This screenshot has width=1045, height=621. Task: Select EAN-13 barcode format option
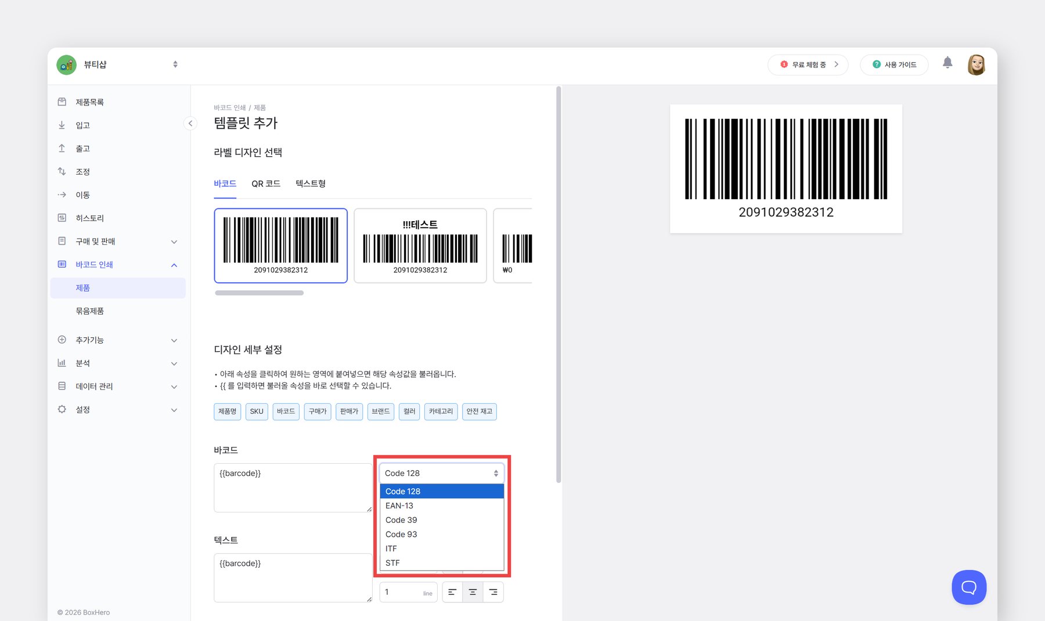399,506
